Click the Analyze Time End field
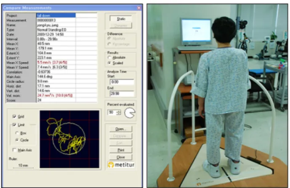This screenshot has height=188, width=290. [x=122, y=94]
